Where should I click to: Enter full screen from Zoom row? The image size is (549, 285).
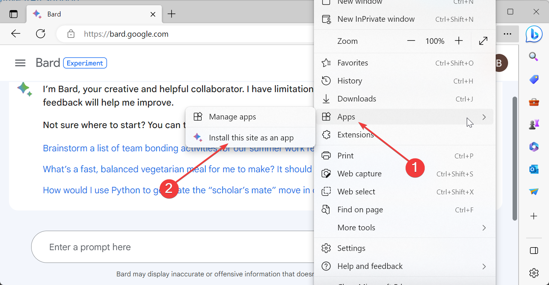483,41
